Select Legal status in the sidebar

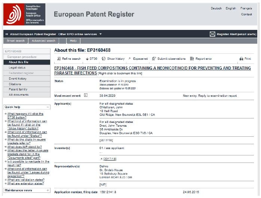tap(17, 68)
